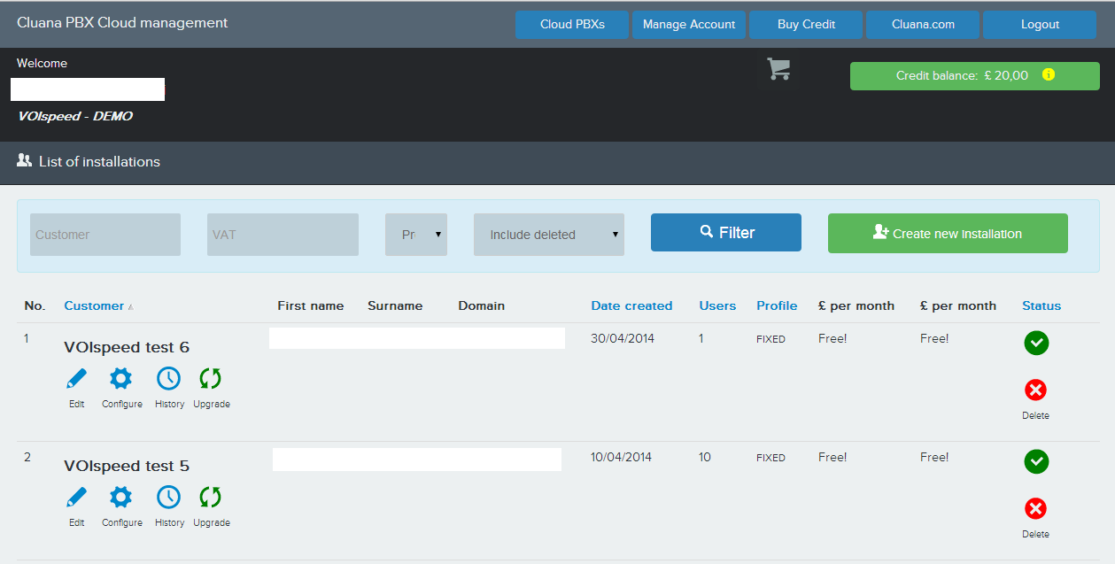Delete VOIspeed test 5 with red X

coord(1035,508)
